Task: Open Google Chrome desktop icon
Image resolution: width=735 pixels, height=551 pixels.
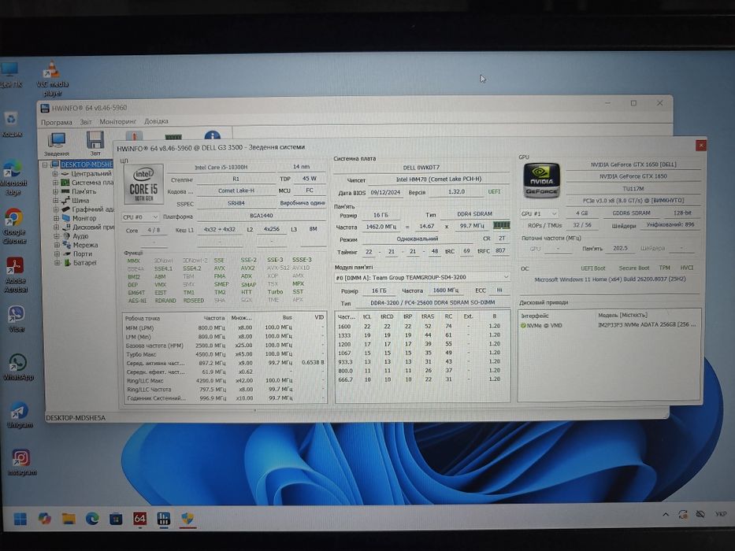Action: coord(14,227)
